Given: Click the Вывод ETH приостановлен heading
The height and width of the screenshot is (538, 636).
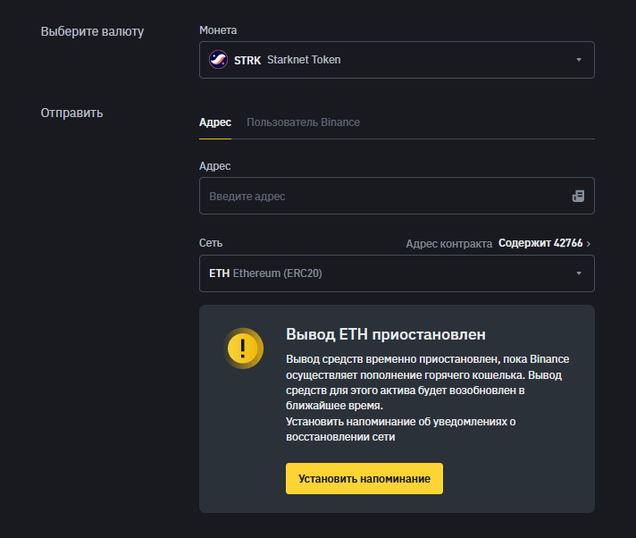Looking at the screenshot, I should (x=386, y=334).
